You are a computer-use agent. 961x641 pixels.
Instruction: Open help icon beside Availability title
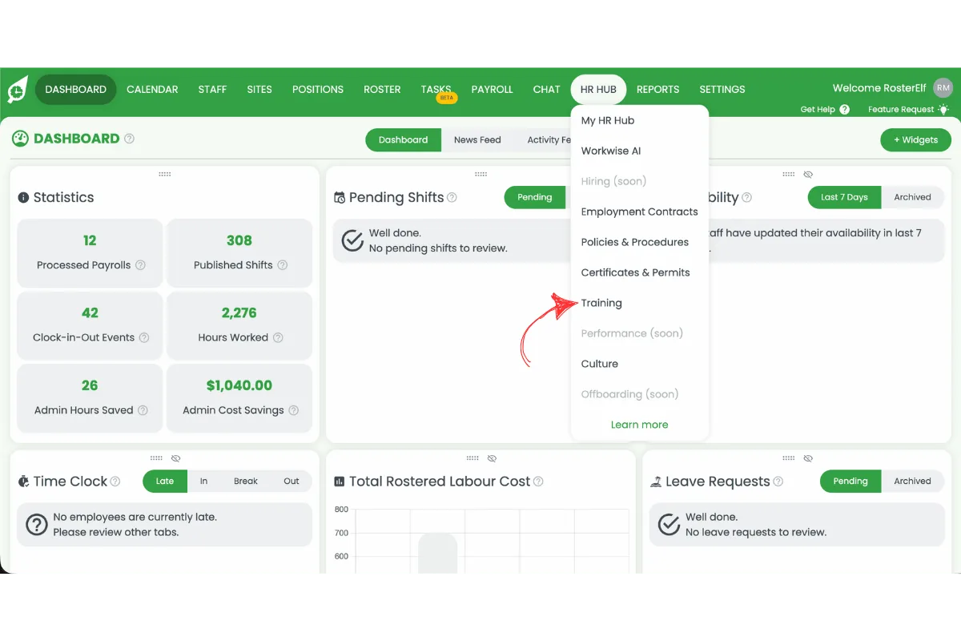pyautogui.click(x=747, y=197)
